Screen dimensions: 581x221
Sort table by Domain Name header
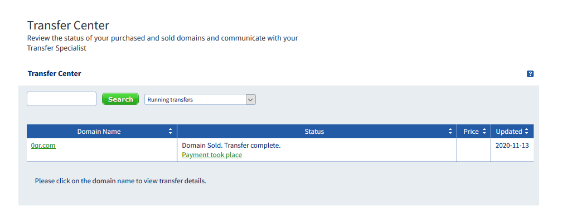(x=99, y=132)
